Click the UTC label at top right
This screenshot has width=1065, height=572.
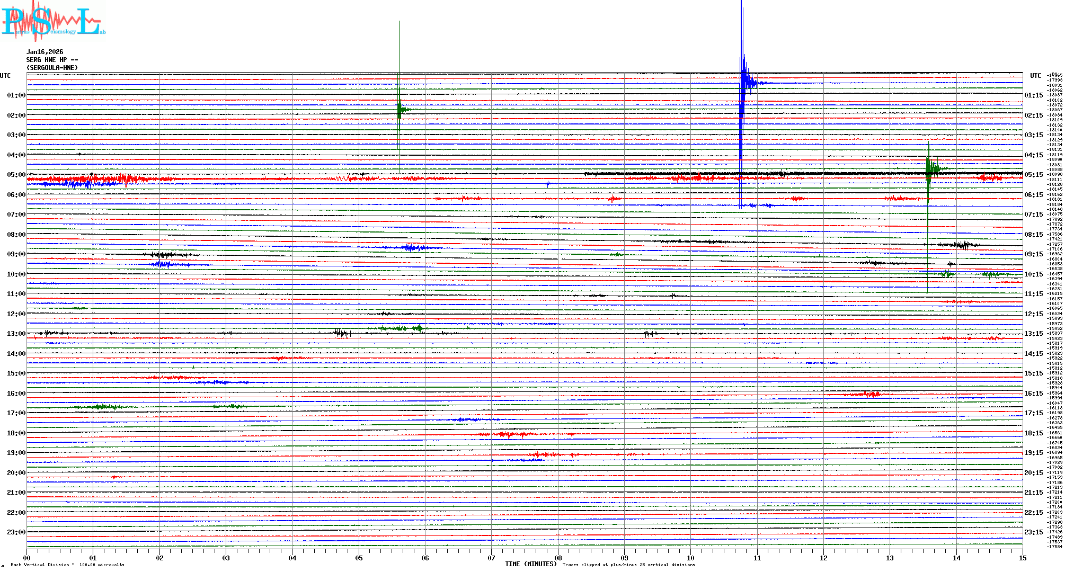[1035, 76]
